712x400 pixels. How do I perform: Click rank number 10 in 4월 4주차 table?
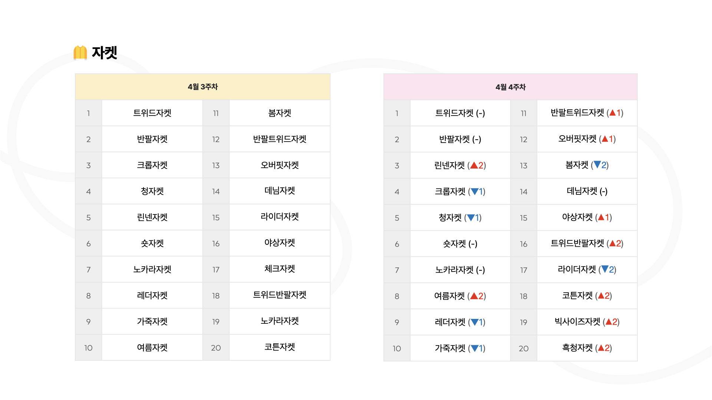(397, 349)
